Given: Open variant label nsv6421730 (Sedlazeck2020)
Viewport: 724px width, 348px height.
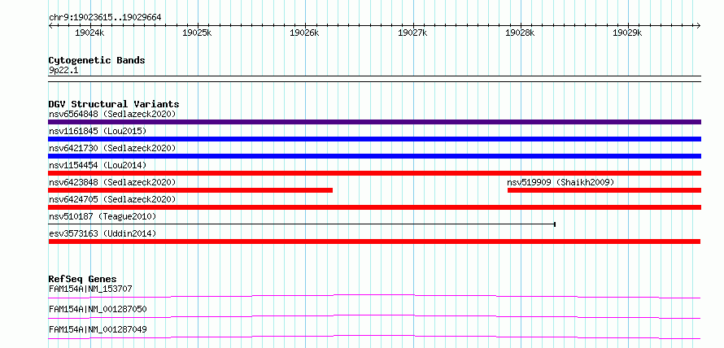Looking at the screenshot, I should tap(112, 148).
